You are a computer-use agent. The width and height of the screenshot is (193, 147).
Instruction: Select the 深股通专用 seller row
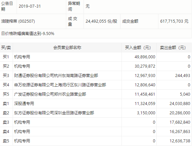pos(96,104)
